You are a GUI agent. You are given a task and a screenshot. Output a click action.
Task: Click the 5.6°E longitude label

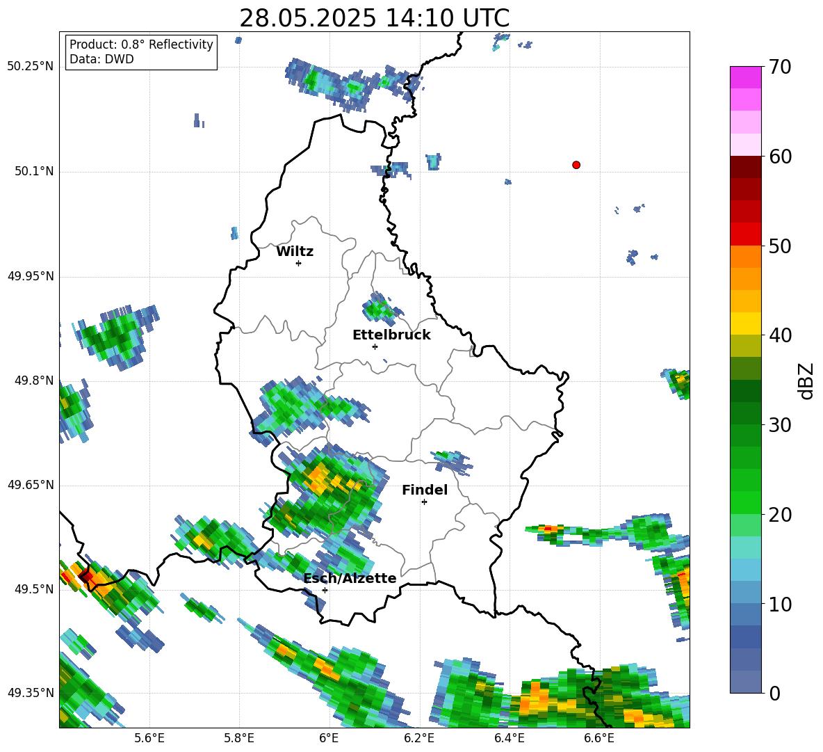(x=149, y=738)
